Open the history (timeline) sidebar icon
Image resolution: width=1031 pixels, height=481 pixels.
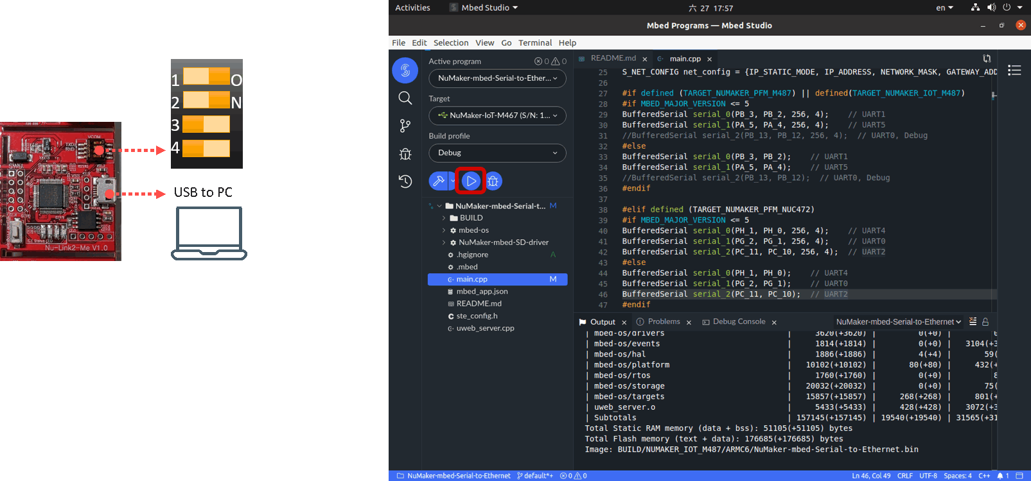405,181
